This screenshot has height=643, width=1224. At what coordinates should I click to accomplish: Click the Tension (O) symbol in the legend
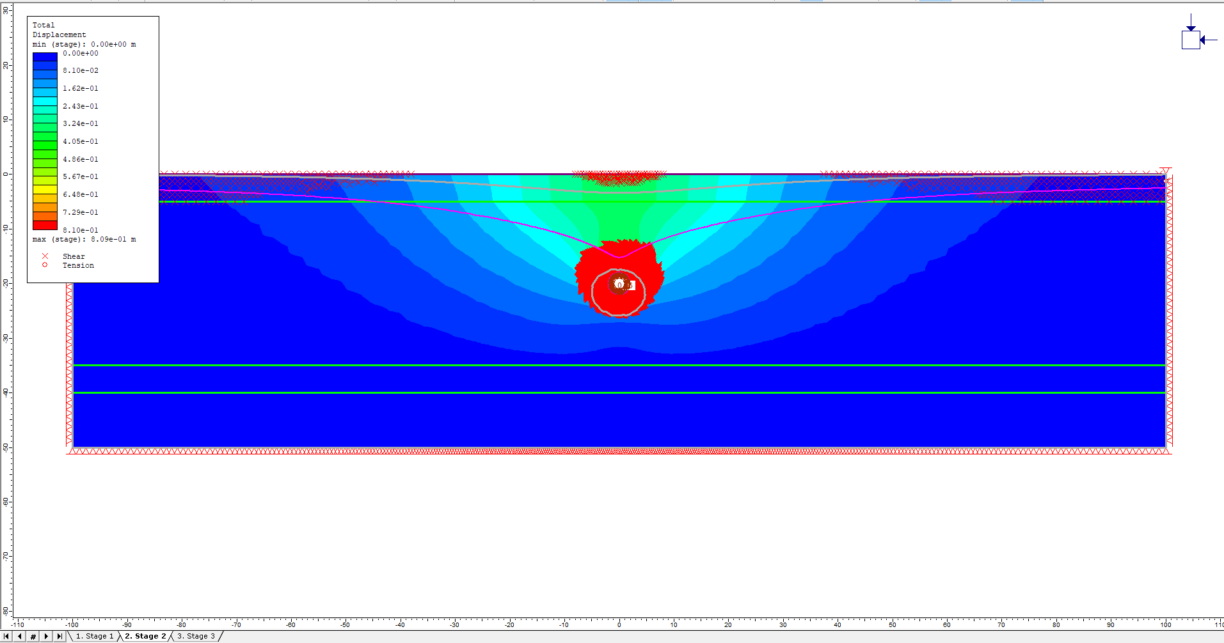(45, 265)
